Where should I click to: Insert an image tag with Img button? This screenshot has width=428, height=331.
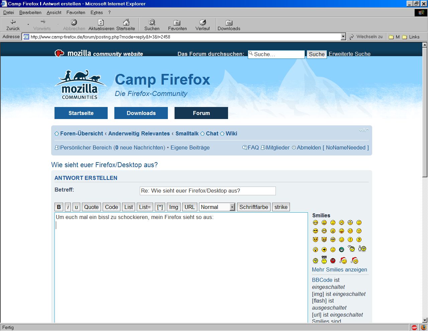pos(174,207)
